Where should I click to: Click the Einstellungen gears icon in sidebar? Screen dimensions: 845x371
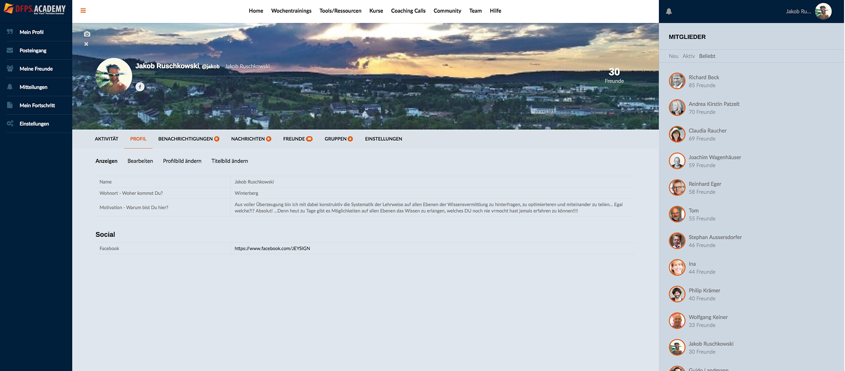click(10, 124)
